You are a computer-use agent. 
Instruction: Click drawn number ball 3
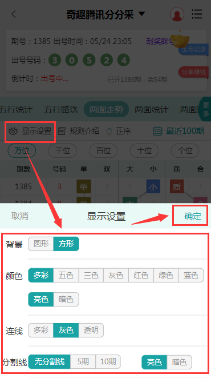click(55, 60)
